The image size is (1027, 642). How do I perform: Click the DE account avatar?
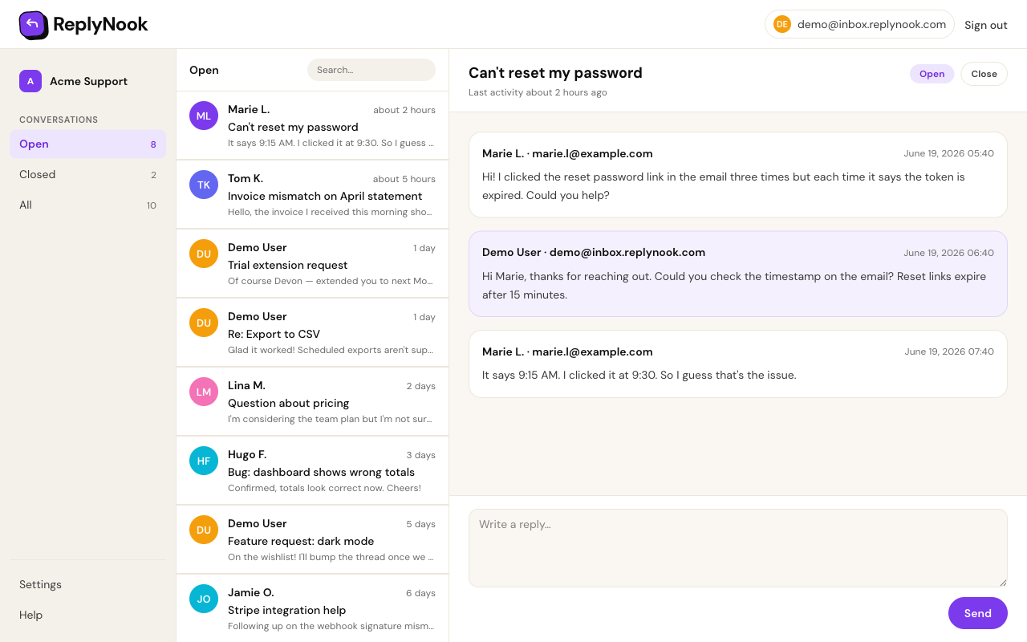[782, 25]
